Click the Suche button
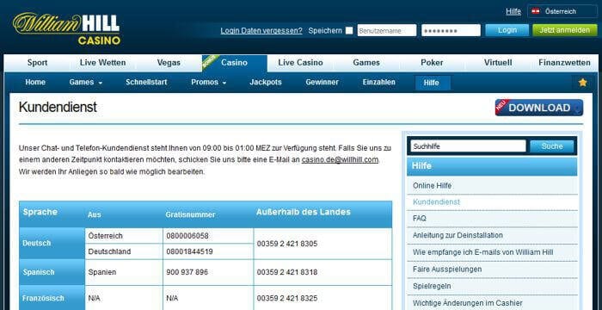The image size is (602, 310). (x=552, y=146)
